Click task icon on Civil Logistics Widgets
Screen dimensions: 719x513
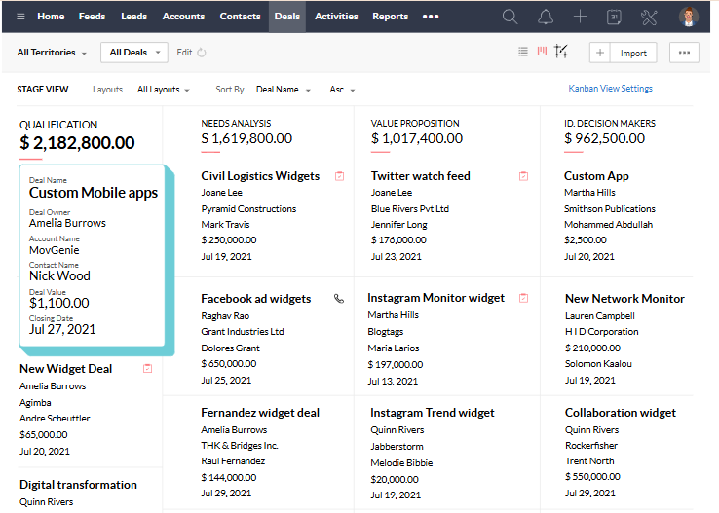(x=339, y=176)
